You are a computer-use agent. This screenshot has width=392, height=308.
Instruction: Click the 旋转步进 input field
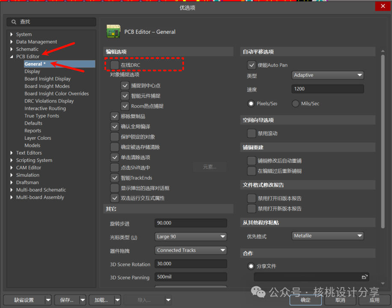click(191, 223)
